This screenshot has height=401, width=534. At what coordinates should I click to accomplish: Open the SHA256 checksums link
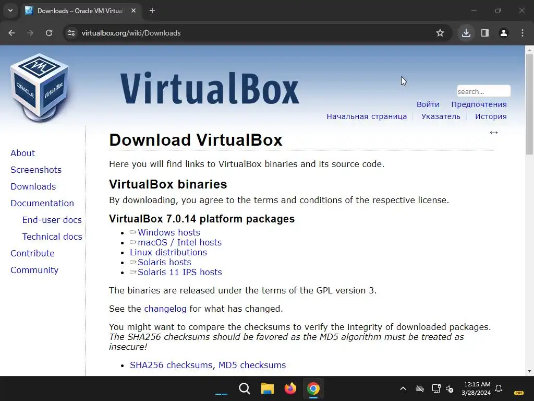point(171,365)
